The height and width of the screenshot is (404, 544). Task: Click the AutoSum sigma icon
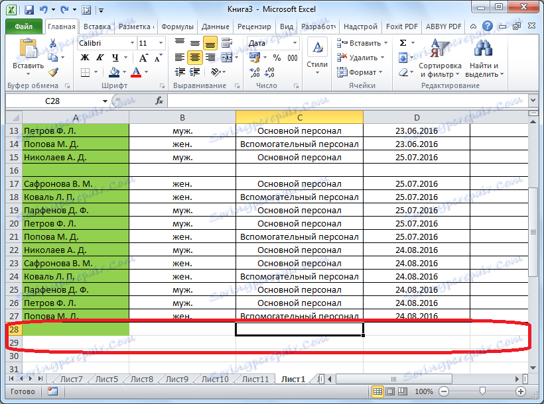(x=403, y=43)
